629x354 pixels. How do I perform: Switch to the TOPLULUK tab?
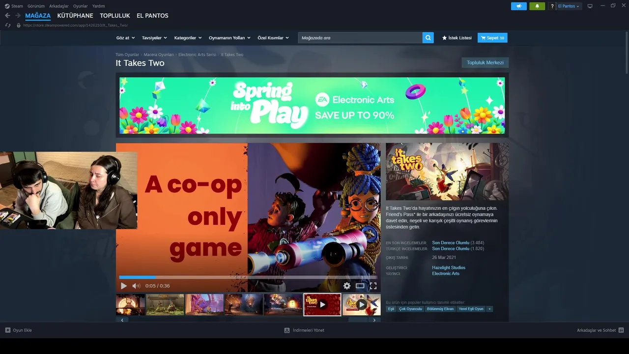click(x=115, y=16)
